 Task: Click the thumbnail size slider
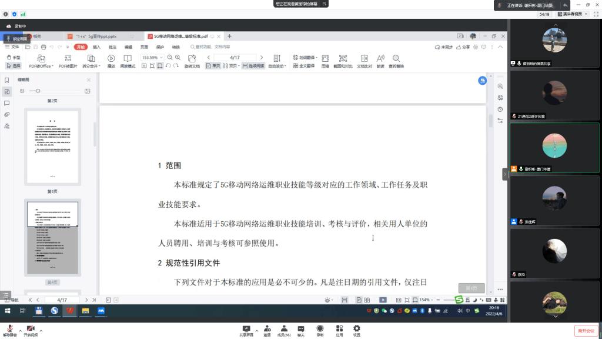[38, 91]
